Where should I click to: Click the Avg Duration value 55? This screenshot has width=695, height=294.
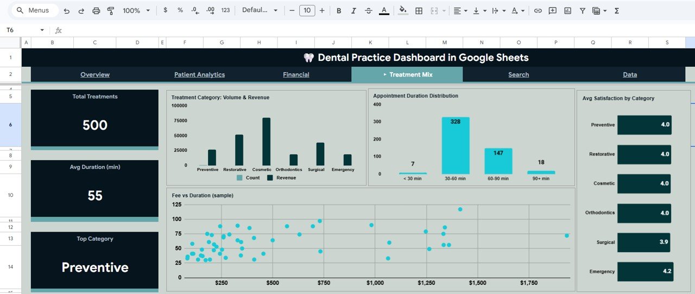coord(95,196)
